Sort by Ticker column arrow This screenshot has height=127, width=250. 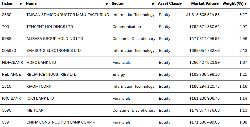pyautogui.click(x=21, y=4)
